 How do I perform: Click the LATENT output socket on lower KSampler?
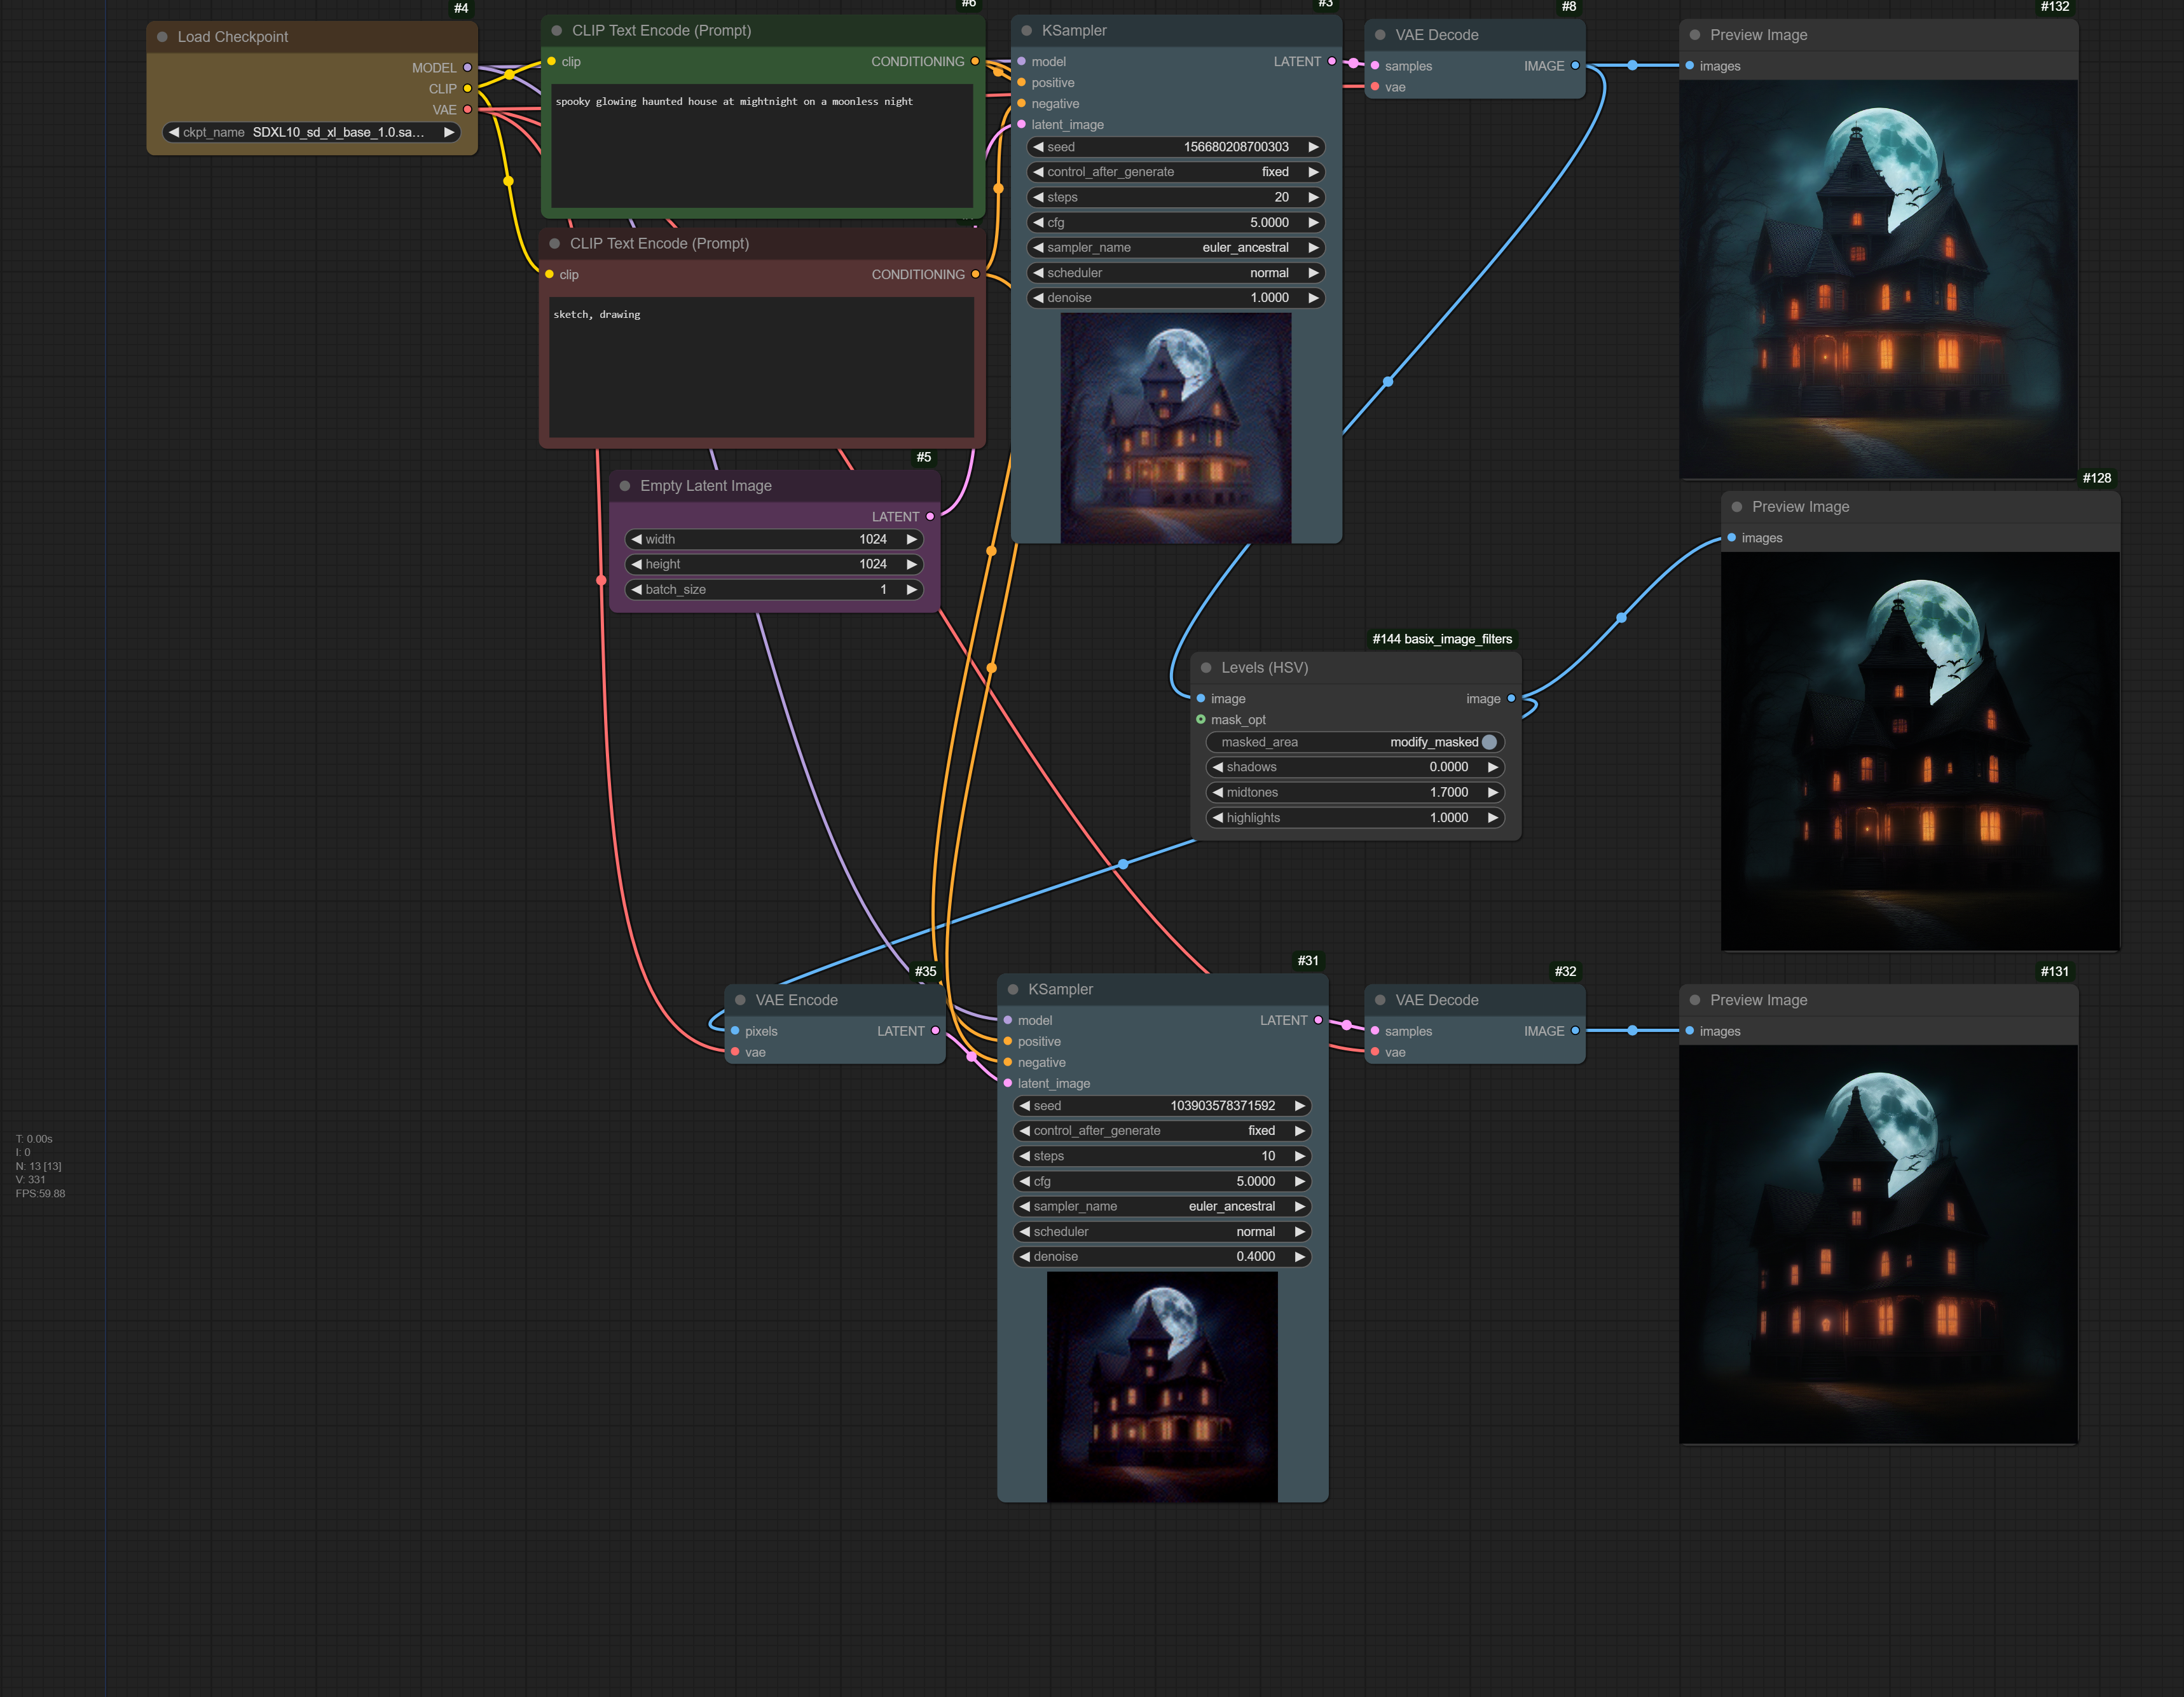[x=1318, y=1020]
